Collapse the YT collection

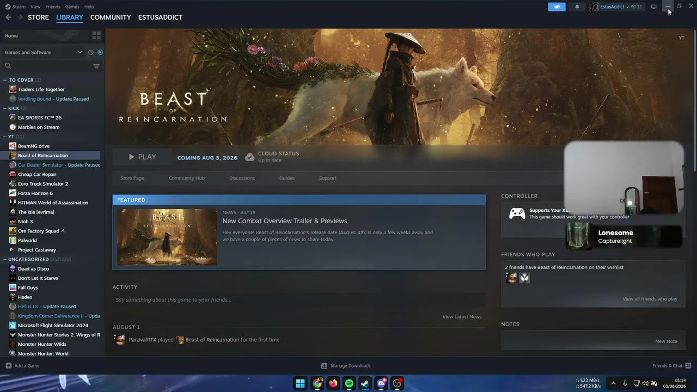5,137
